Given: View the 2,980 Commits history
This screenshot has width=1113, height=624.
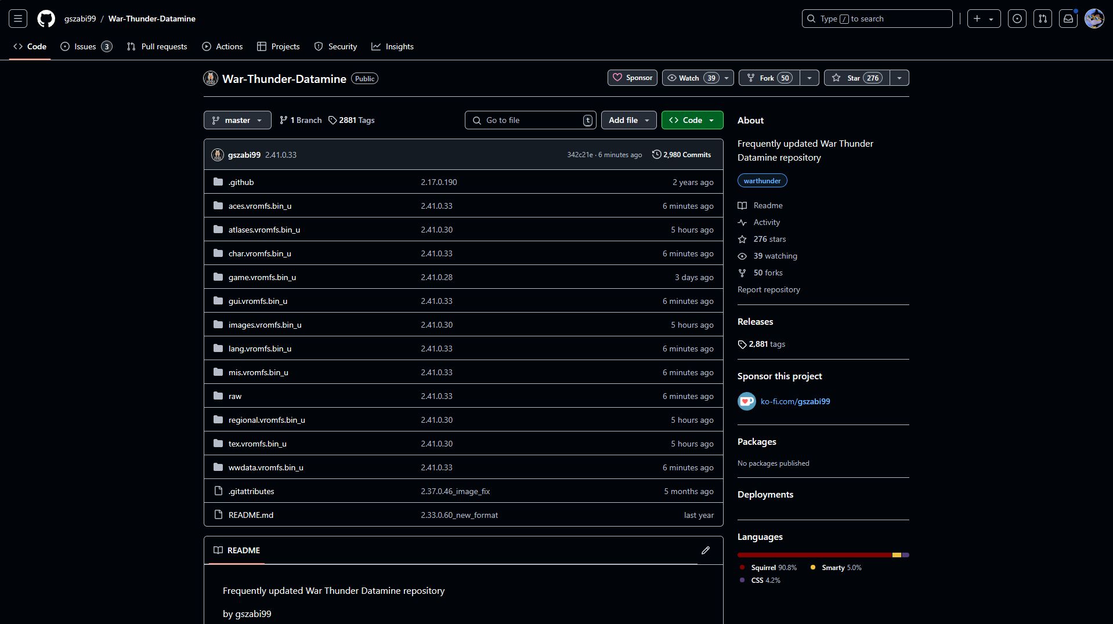Looking at the screenshot, I should click(681, 155).
